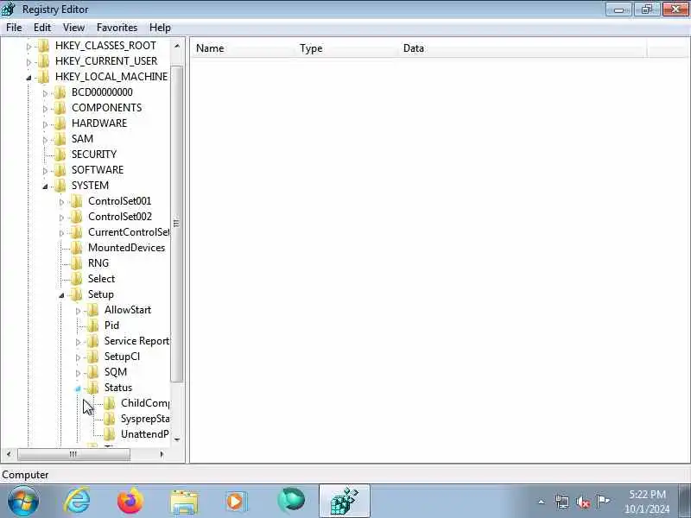Viewport: 691px width, 518px height.
Task: Open Windows Explorer from taskbar
Action: tap(184, 502)
